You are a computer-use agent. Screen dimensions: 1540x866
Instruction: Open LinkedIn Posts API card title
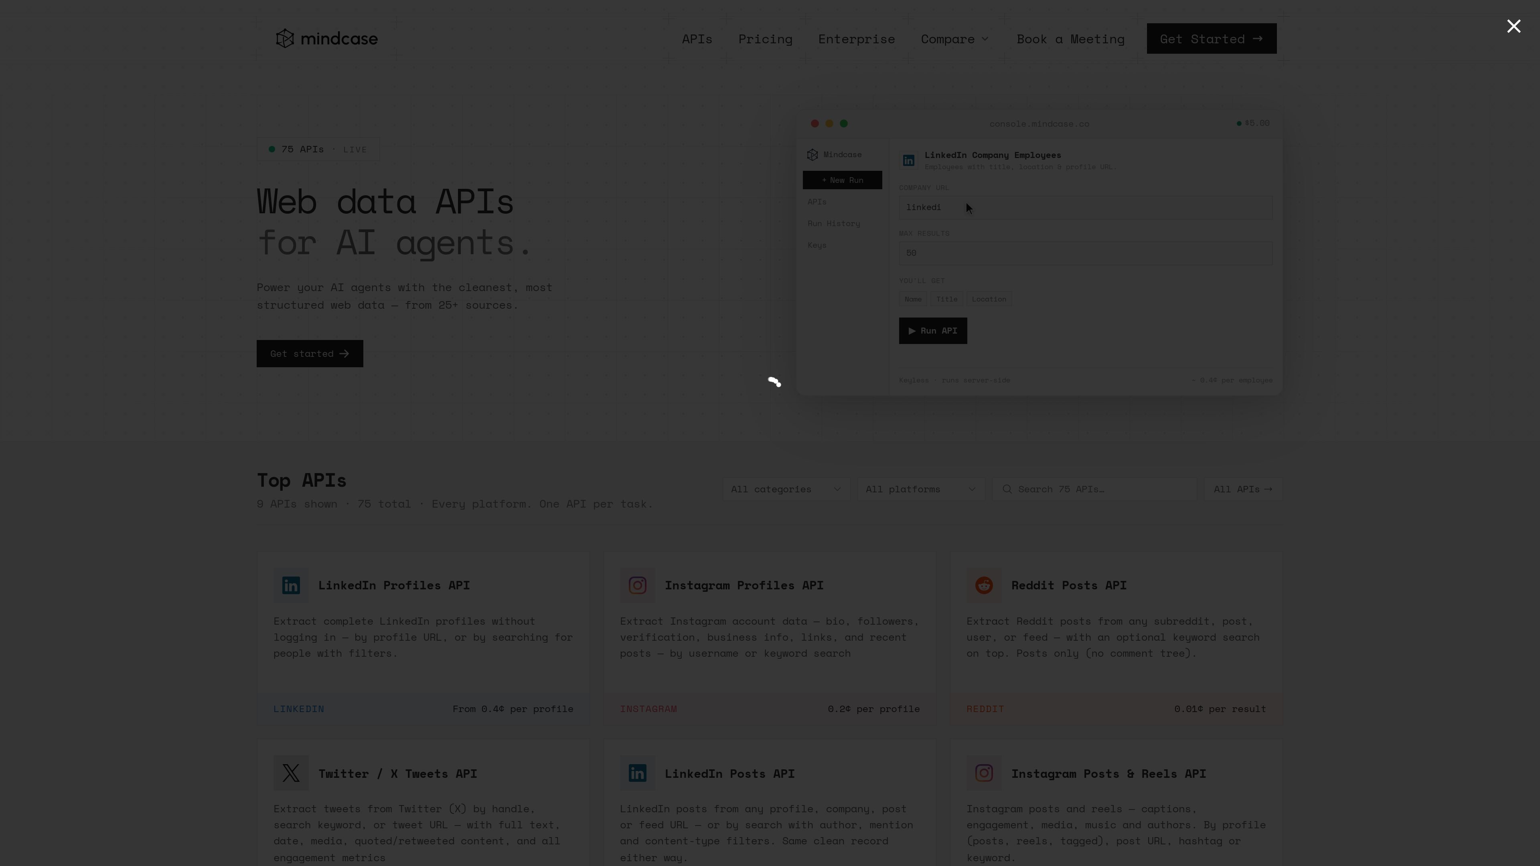(x=729, y=774)
